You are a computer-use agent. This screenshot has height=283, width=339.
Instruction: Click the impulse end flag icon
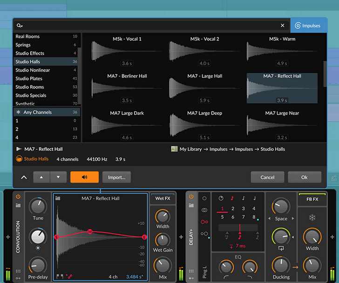[62, 276]
